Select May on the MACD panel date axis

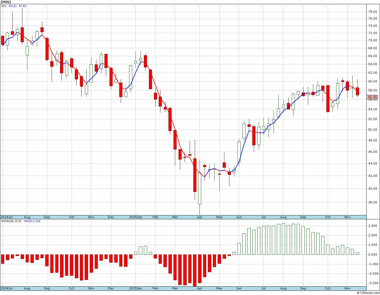click(x=219, y=288)
